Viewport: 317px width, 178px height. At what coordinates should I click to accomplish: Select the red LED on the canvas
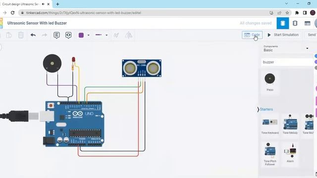tap(73, 59)
